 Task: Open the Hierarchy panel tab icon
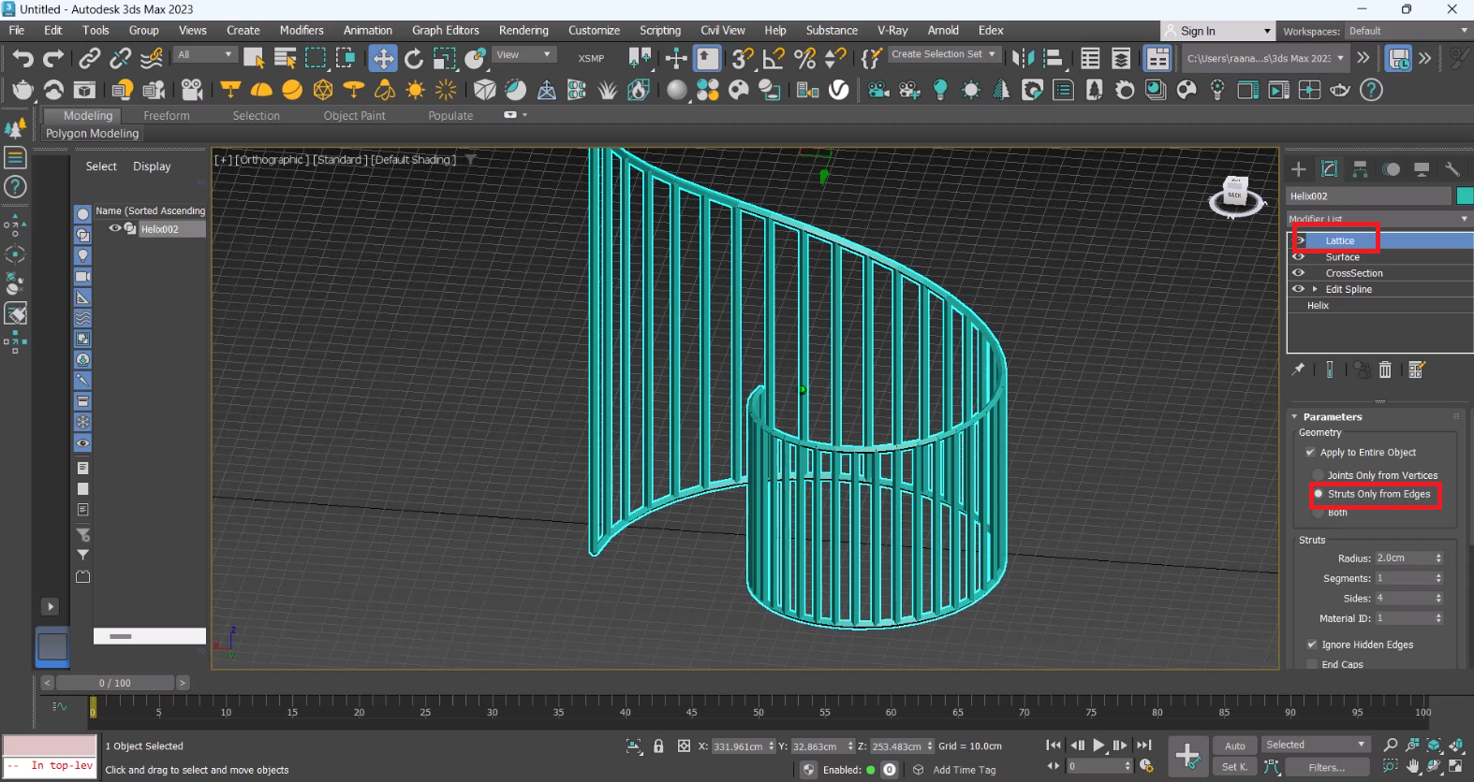pyautogui.click(x=1360, y=169)
